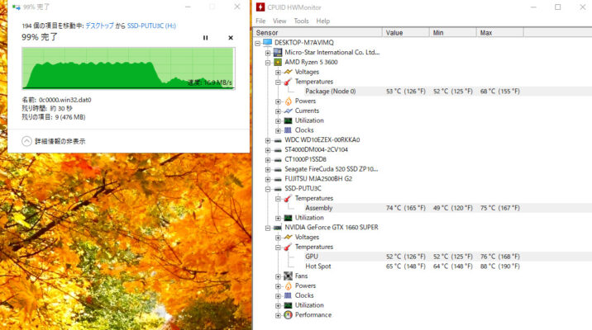Collapse the SSD-PUTU3C drive node
Screen dimensions: 592x330
tap(268, 189)
